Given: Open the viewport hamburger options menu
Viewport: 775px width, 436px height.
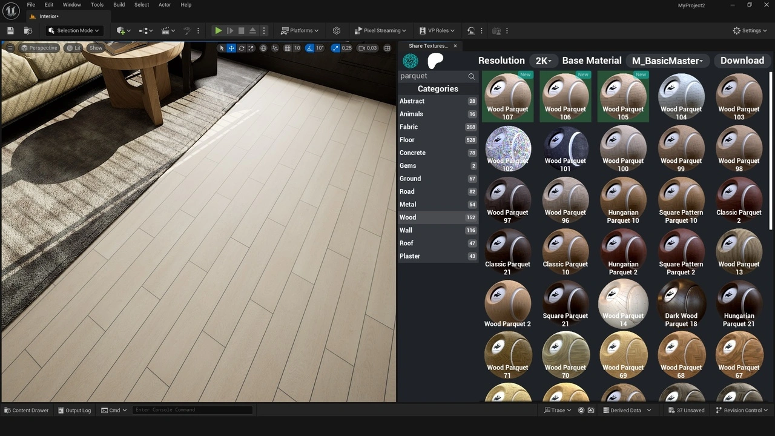Looking at the screenshot, I should [x=10, y=48].
